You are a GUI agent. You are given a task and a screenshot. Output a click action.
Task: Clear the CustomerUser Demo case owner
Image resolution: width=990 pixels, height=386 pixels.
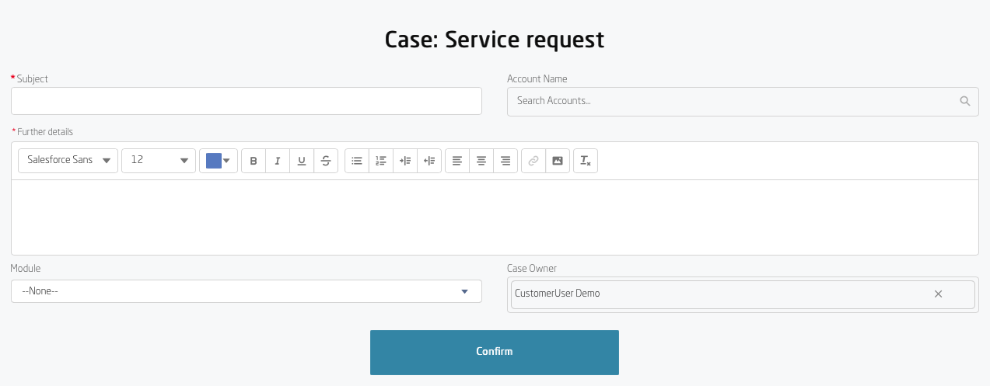coord(938,294)
